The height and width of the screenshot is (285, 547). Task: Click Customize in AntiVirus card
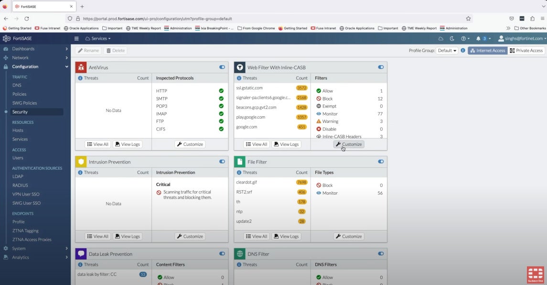coord(190,144)
